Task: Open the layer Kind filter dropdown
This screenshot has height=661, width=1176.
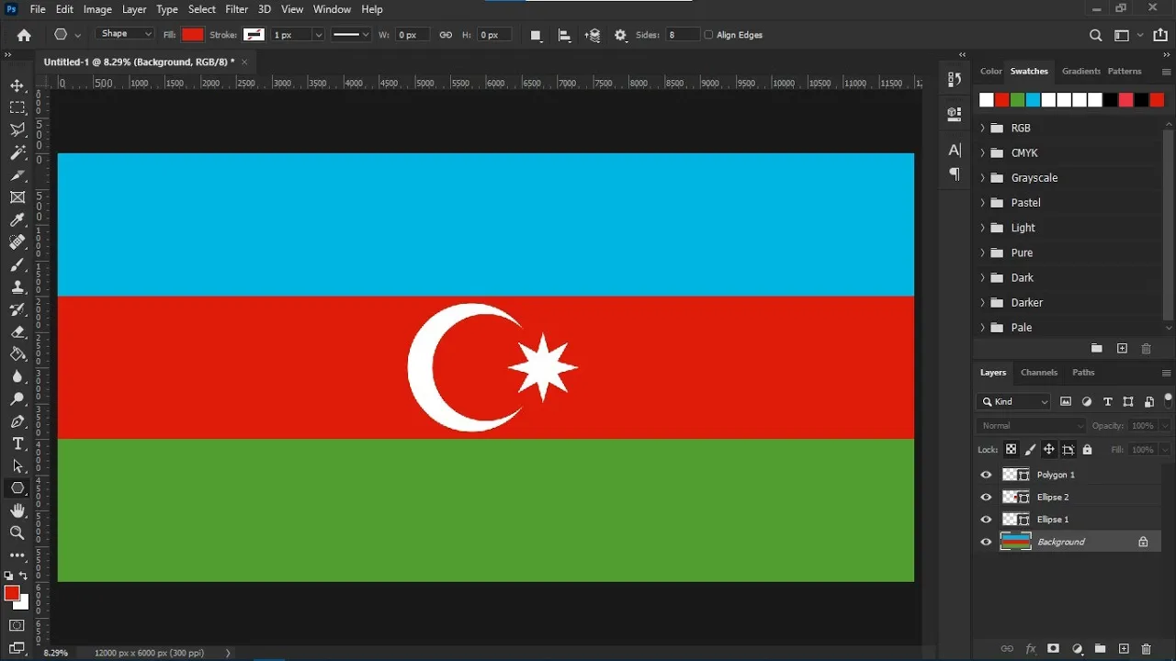Action: click(1013, 401)
